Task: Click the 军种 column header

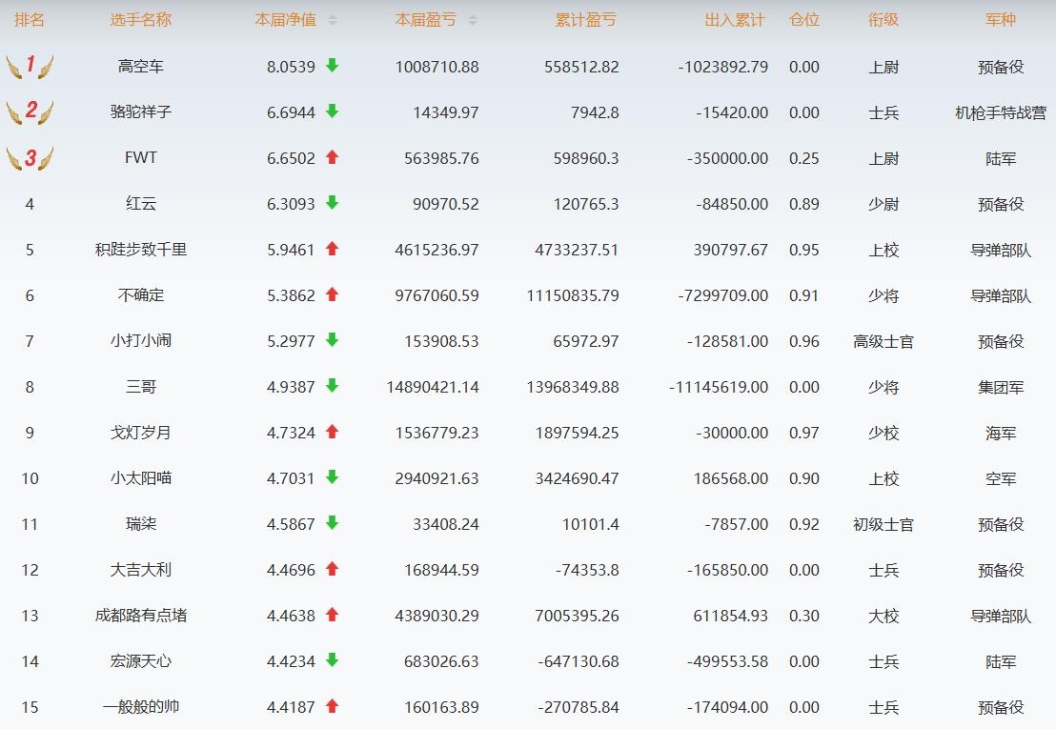Action: click(x=1000, y=20)
